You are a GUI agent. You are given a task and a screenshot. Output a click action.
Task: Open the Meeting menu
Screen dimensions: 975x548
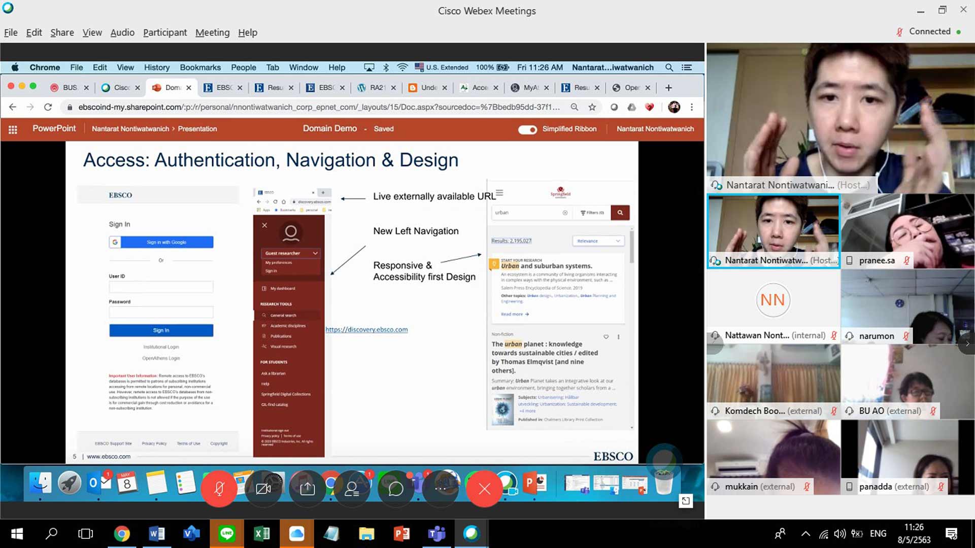click(x=212, y=32)
